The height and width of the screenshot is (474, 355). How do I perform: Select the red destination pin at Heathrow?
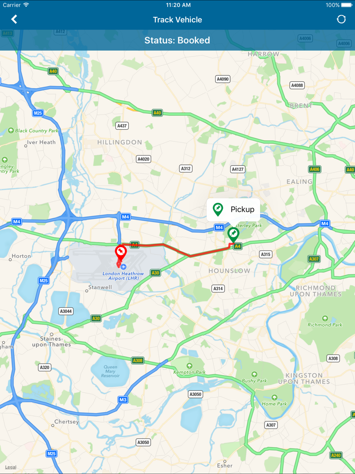121,253
